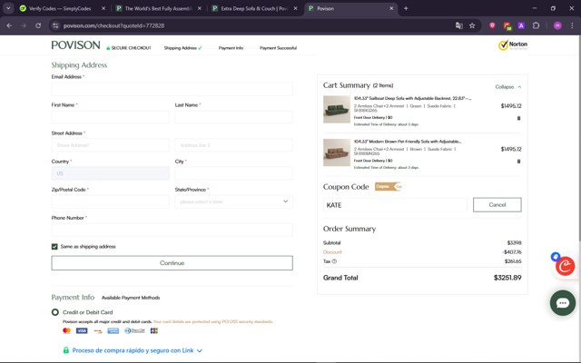The width and height of the screenshot is (581, 363).
Task: Delete the Brown Pet-Friendly Sofa item
Action: pyautogui.click(x=518, y=162)
